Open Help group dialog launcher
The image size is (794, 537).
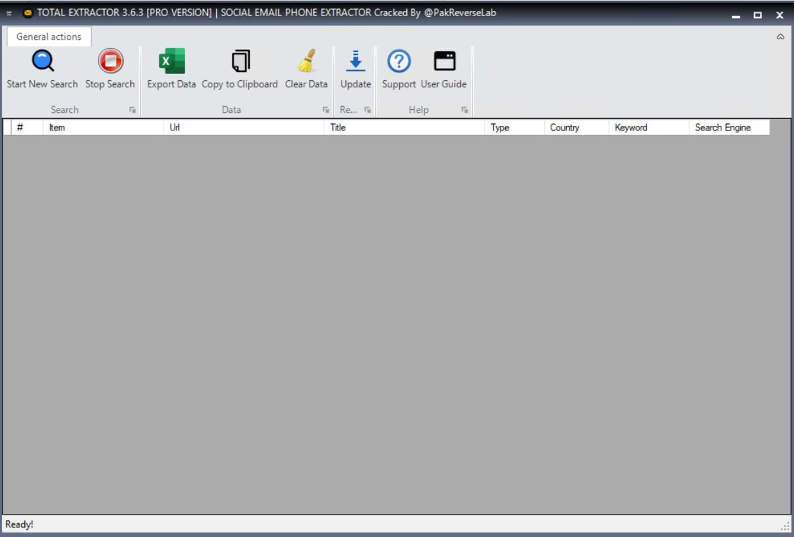pyautogui.click(x=465, y=110)
